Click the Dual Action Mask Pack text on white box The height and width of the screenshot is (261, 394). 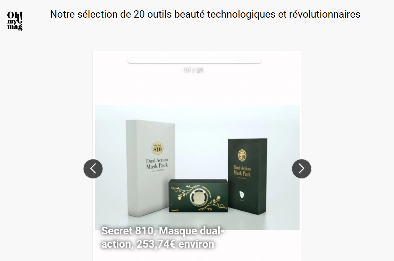coord(157,163)
